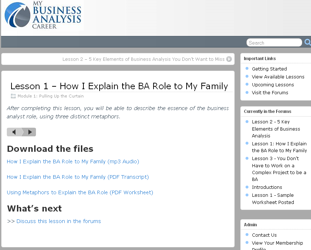Discuss this lesson in the forums
Screen dimensions: 311x250
click(59, 221)
